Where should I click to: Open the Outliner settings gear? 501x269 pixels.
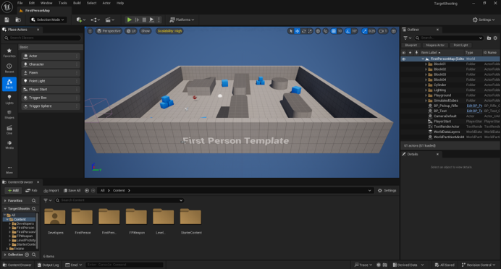(x=495, y=38)
